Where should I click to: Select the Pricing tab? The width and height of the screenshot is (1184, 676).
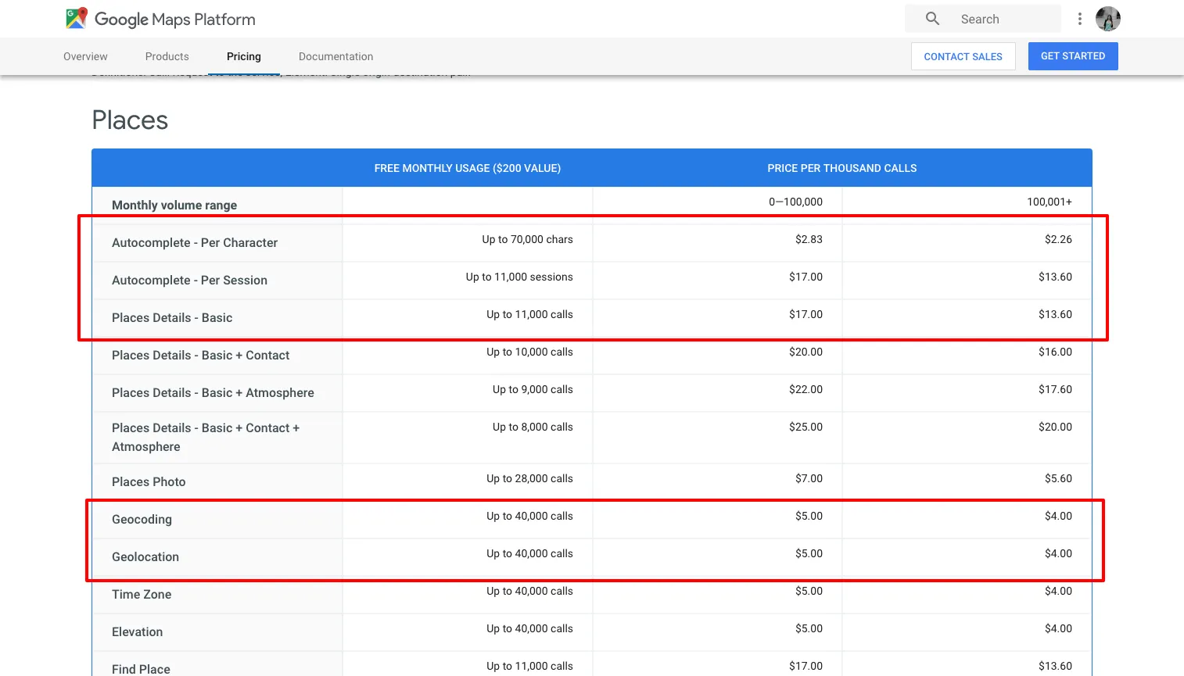[244, 56]
